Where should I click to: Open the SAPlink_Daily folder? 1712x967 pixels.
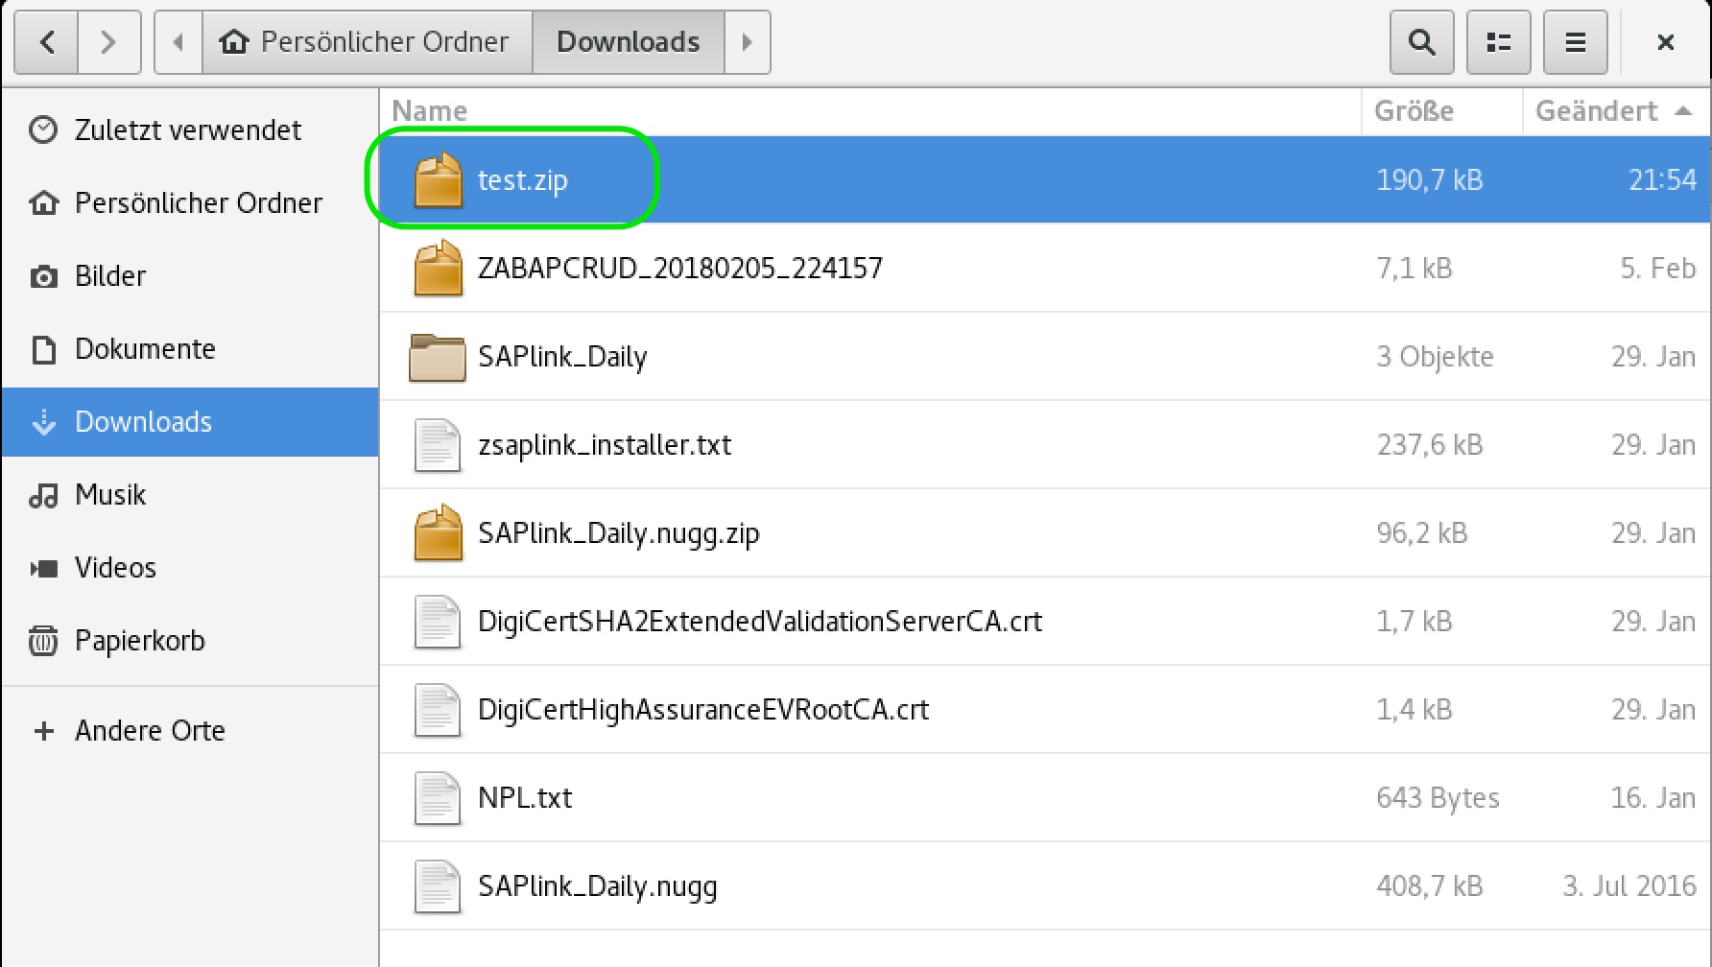(x=562, y=357)
